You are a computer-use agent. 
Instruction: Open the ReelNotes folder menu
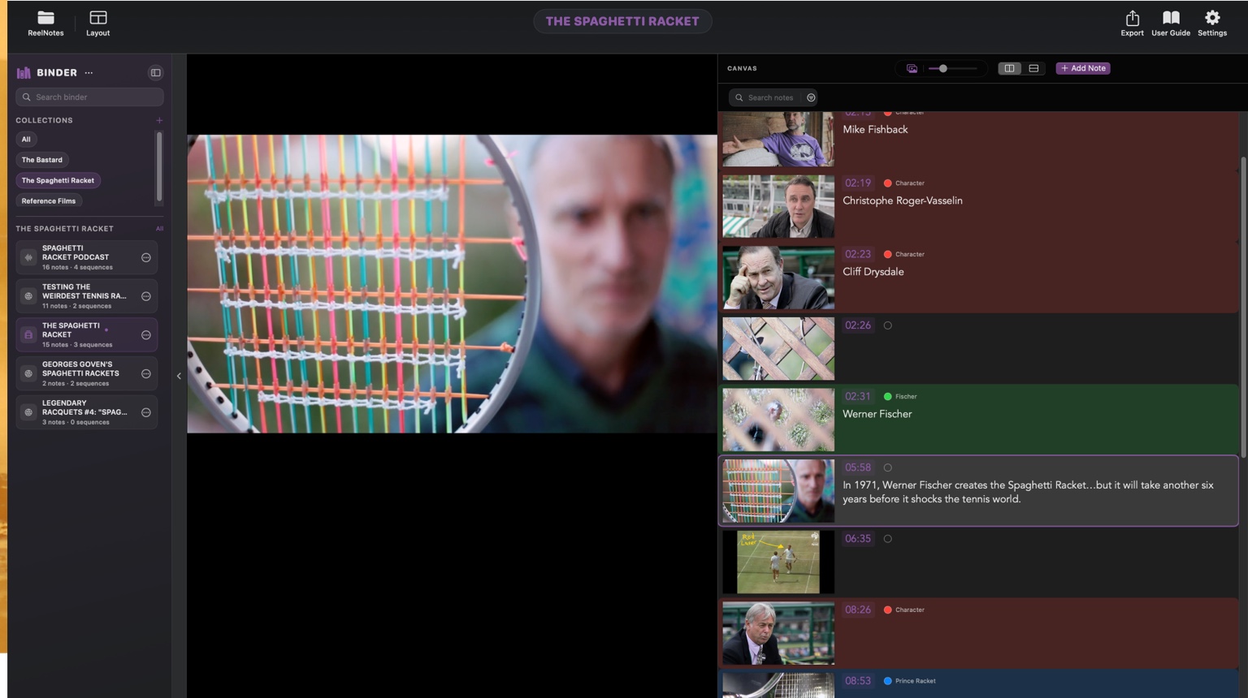click(45, 24)
